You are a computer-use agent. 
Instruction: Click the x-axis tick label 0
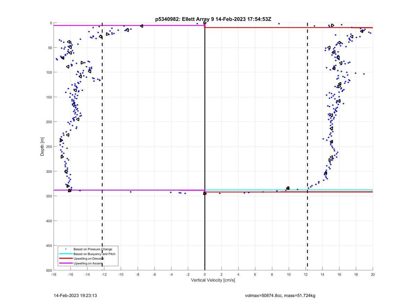pos(205,274)
